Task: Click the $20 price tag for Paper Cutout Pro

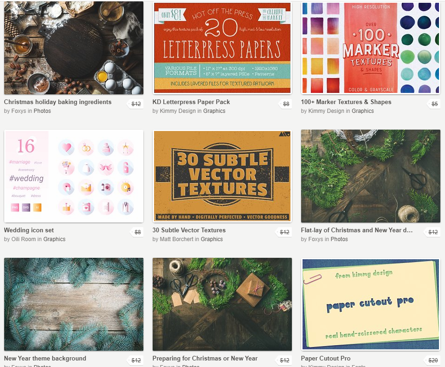Action: coord(433,360)
